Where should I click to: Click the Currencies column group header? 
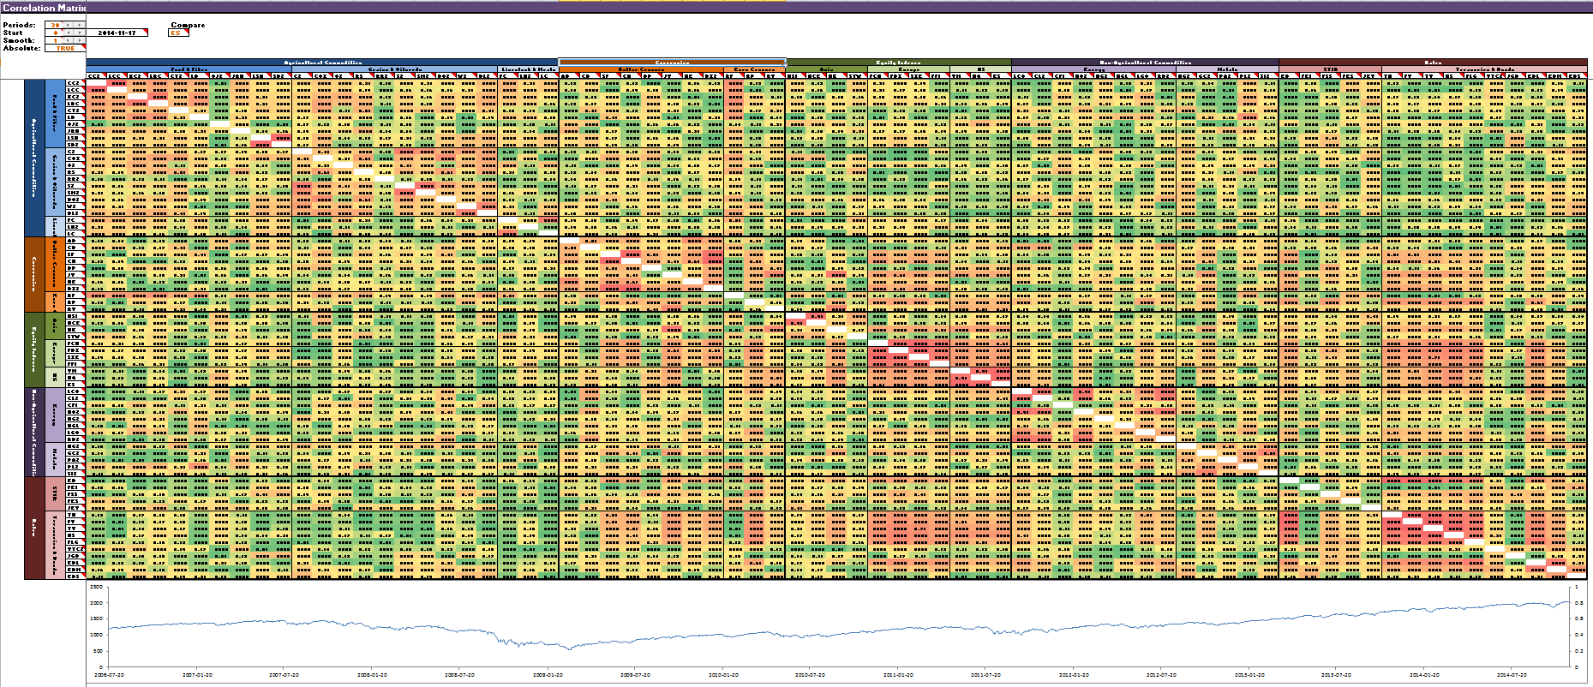click(x=672, y=63)
